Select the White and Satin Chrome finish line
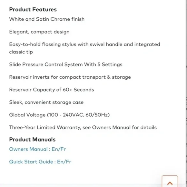Screen dimensions: 187x187 pyautogui.click(x=47, y=19)
